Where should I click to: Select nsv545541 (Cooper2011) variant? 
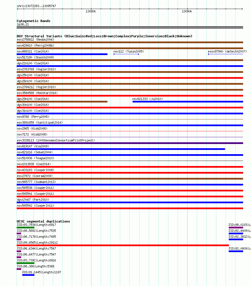(36, 194)
